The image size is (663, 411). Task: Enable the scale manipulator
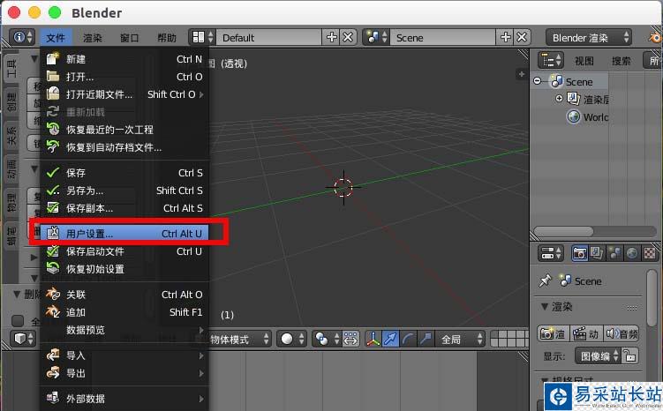[426, 339]
